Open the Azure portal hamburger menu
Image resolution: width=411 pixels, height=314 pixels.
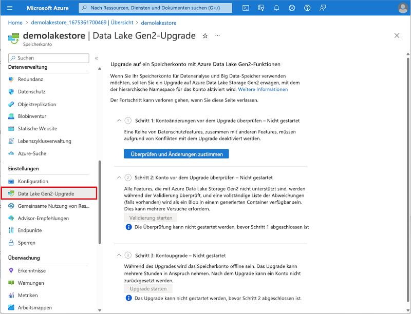click(x=10, y=8)
